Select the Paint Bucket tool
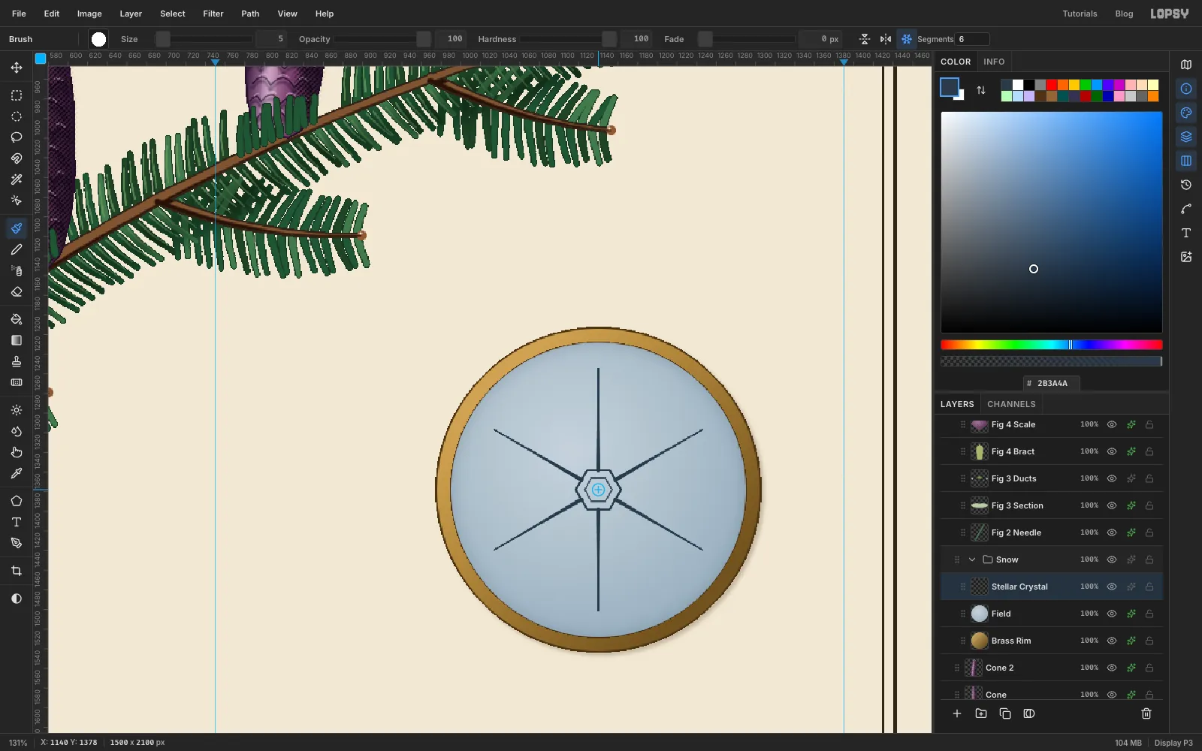This screenshot has width=1202, height=751. [17, 319]
